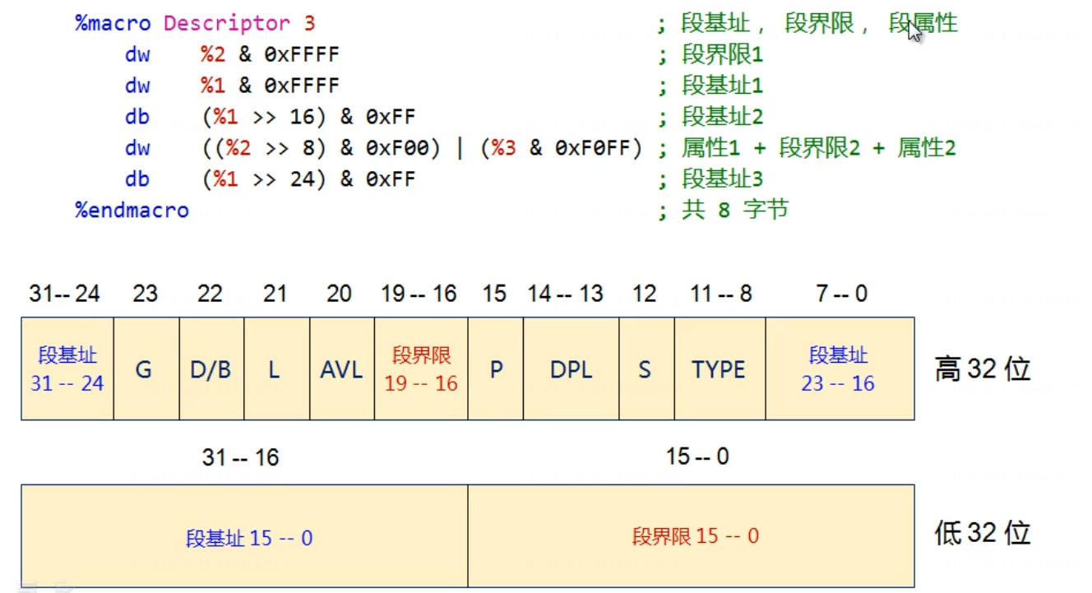Click the TYPE cell in the diagram
Image resolution: width=1092 pixels, height=593 pixels.
(x=720, y=369)
